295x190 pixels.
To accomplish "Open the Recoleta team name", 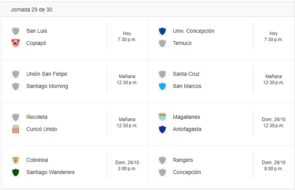I will tap(37, 117).
